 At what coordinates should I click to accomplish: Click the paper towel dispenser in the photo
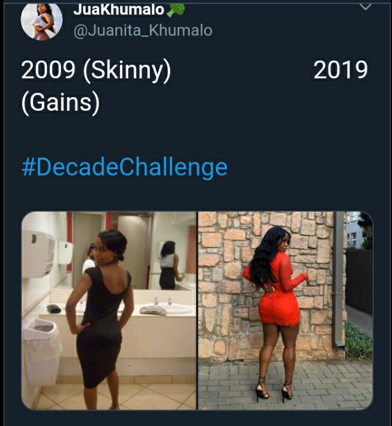(x=38, y=252)
